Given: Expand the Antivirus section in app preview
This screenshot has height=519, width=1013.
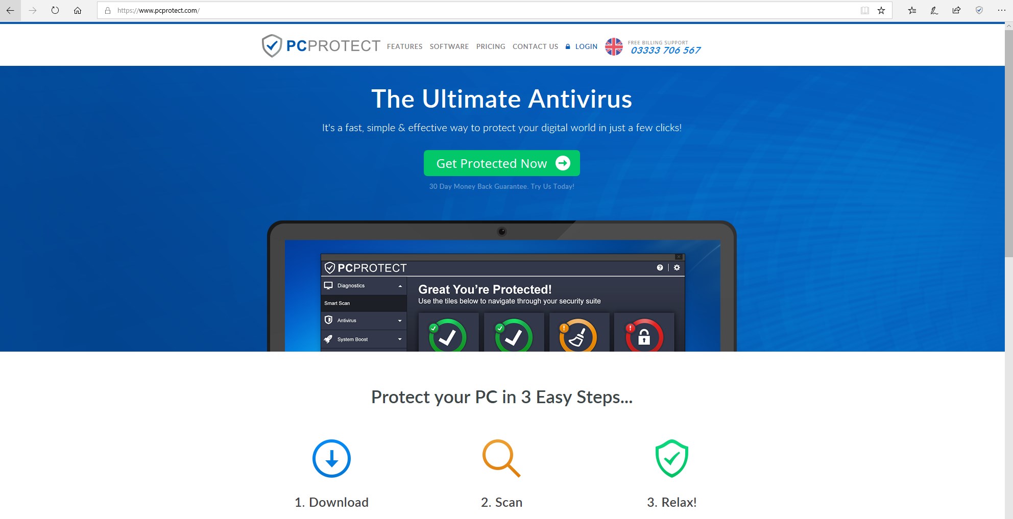Looking at the screenshot, I should pyautogui.click(x=364, y=320).
